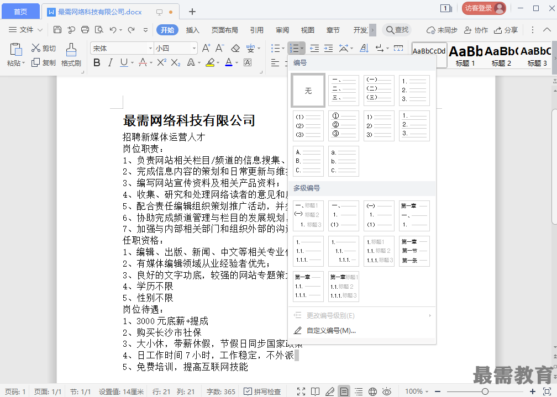Go to the 首页 home tab

click(x=20, y=12)
